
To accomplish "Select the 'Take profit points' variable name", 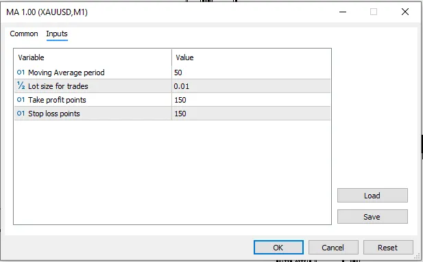I will click(57, 100).
